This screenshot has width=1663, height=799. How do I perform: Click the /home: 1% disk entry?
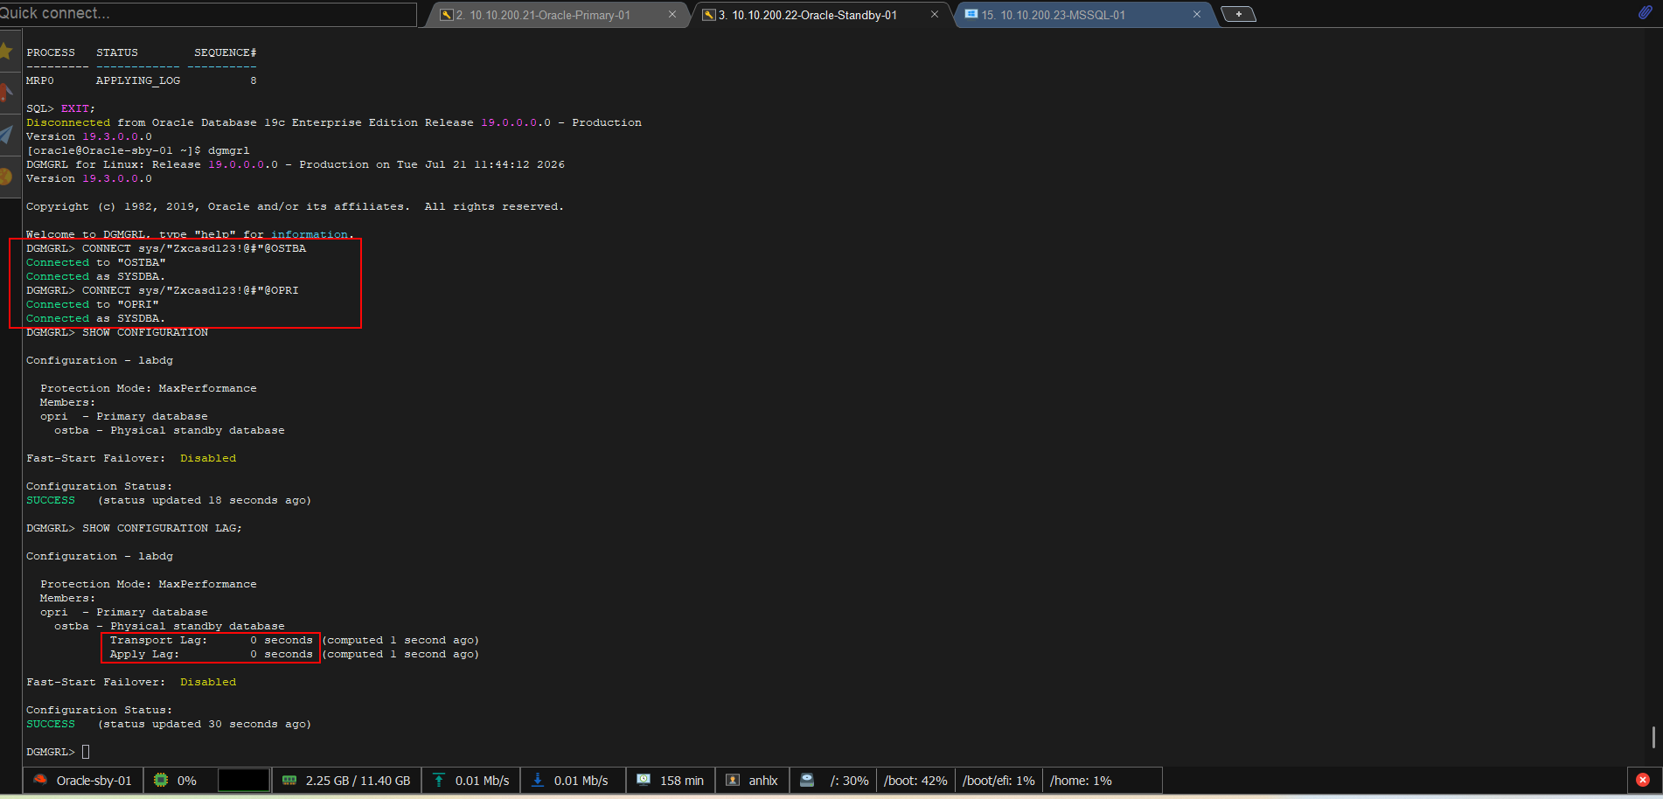click(x=1081, y=781)
